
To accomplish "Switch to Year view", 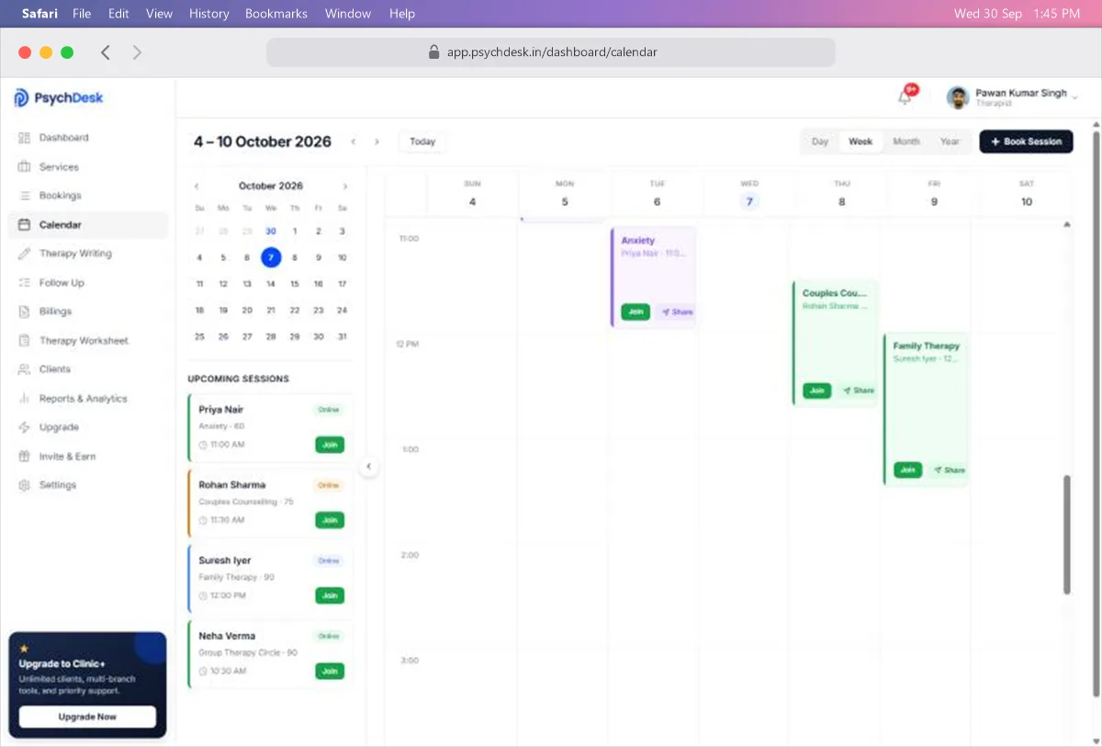I will 950,141.
